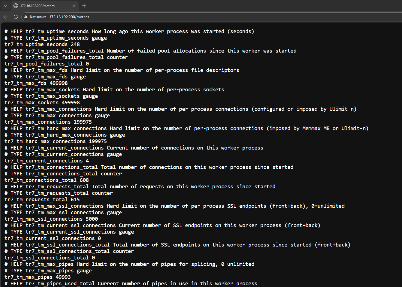402x287 pixels.
Task: Click the TYPE tr7_tm_pool_failures_total counter line
Action: (66, 57)
